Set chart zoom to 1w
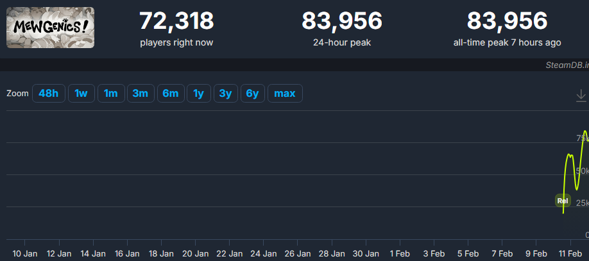 (81, 93)
